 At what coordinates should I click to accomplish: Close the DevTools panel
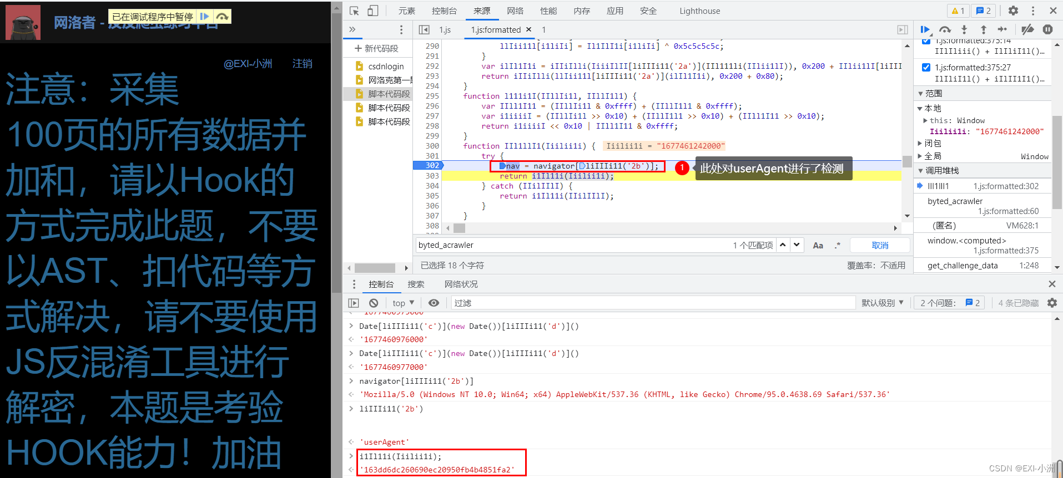1053,11
